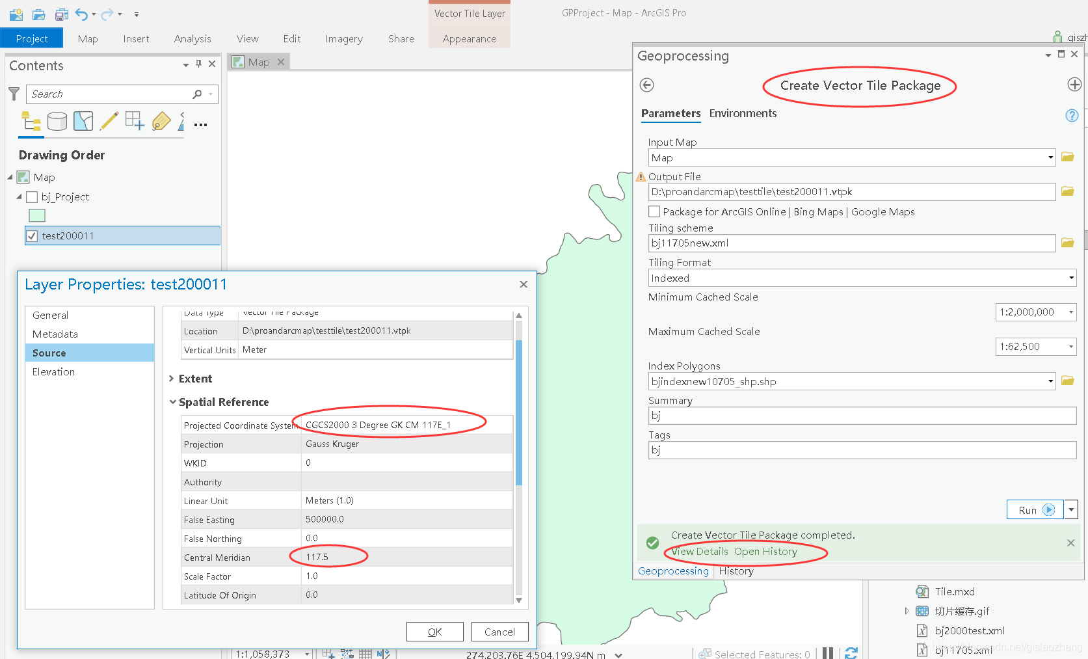1088x659 pixels.
Task: Open the Project ribbon tab
Action: pyautogui.click(x=32, y=38)
